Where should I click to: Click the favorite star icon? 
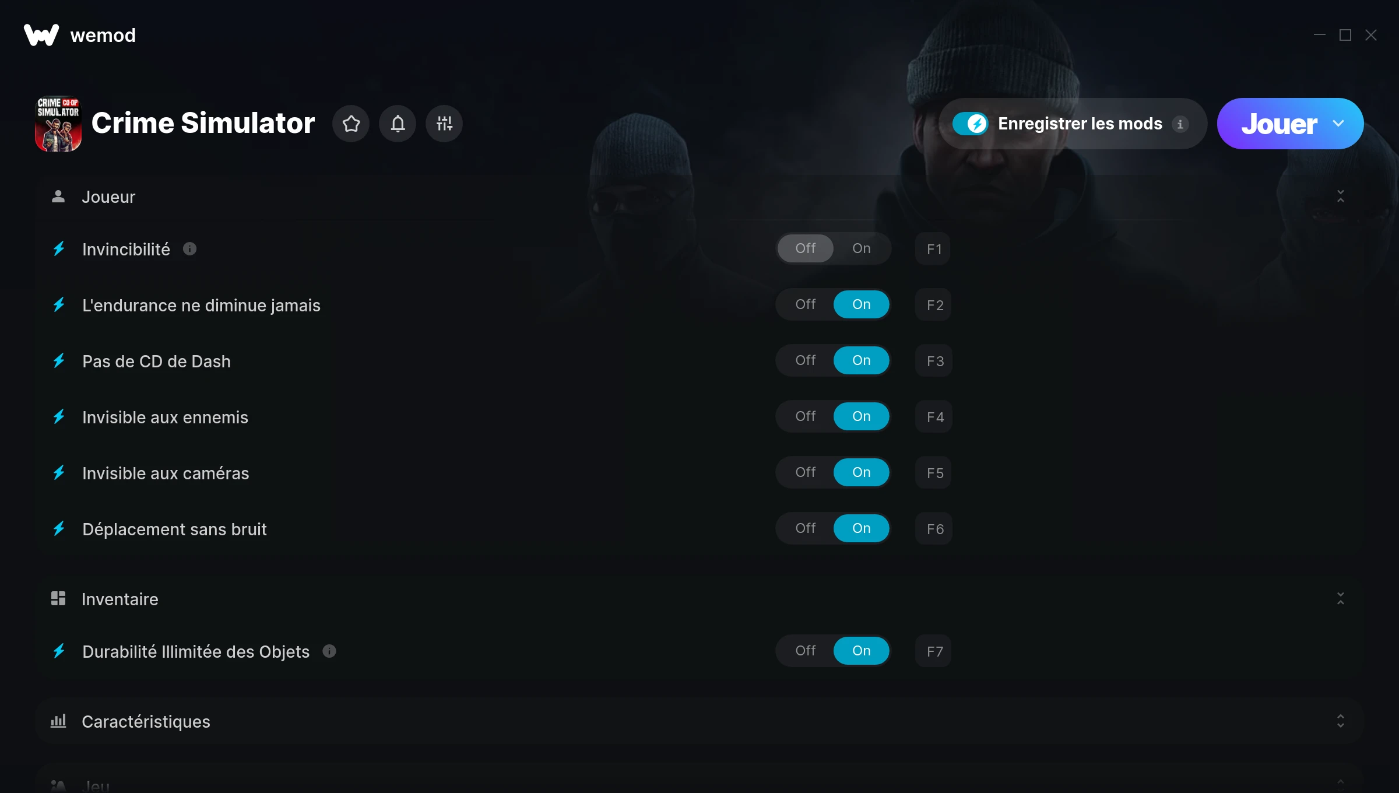click(x=351, y=124)
